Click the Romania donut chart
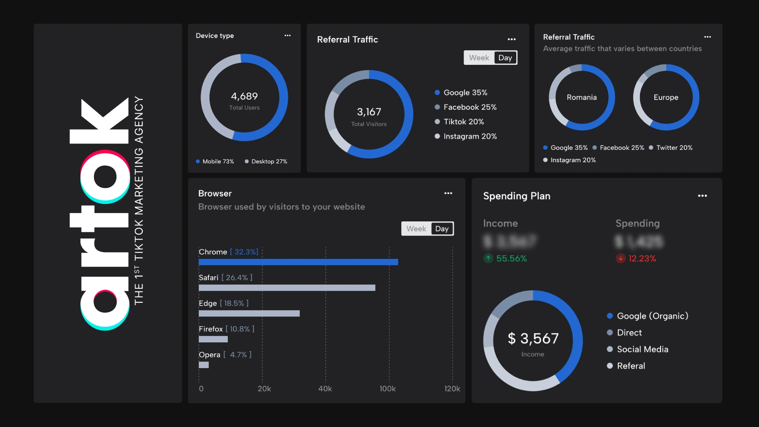 click(x=582, y=97)
